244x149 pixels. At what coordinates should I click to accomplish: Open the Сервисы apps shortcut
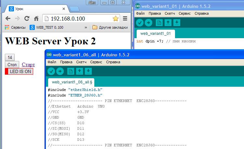tap(15, 27)
